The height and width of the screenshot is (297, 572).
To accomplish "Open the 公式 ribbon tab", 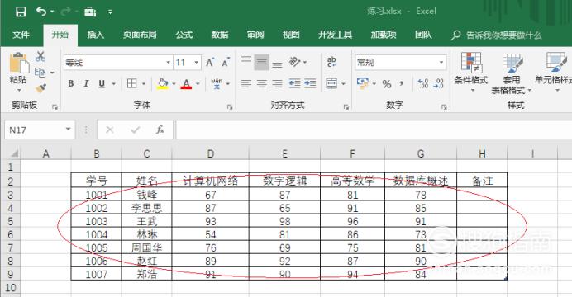I will [184, 35].
